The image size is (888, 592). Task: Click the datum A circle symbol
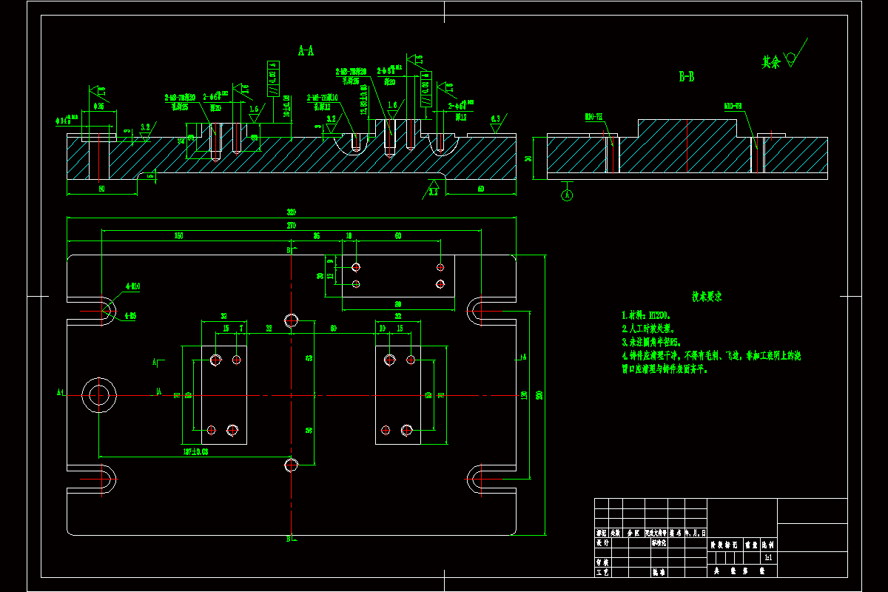[x=568, y=195]
